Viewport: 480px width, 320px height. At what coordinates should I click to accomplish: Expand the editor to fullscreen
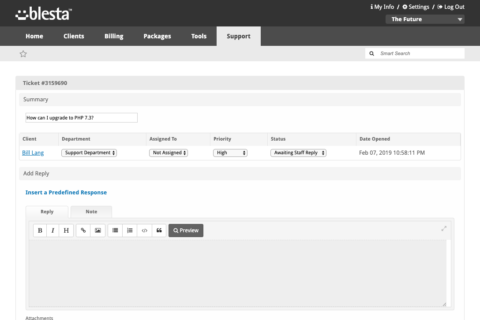(444, 228)
